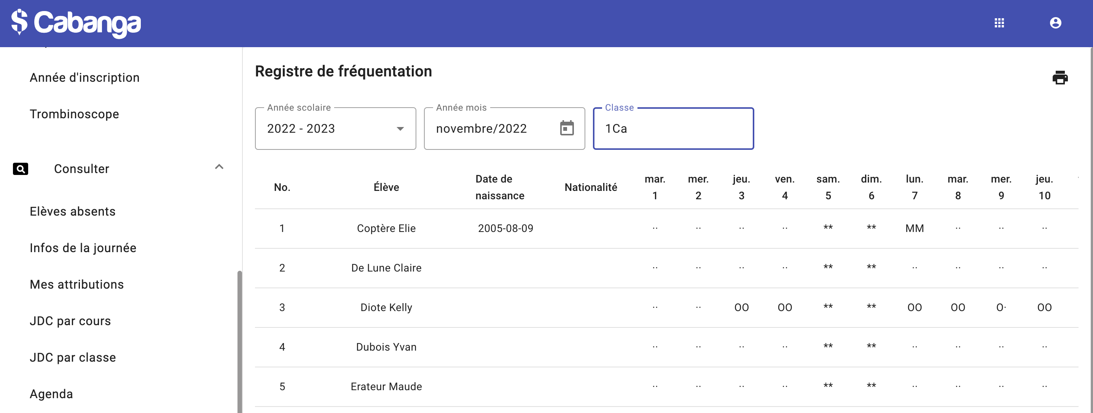Open the apps grid menu
Image resolution: width=1093 pixels, height=413 pixels.
tap(999, 23)
